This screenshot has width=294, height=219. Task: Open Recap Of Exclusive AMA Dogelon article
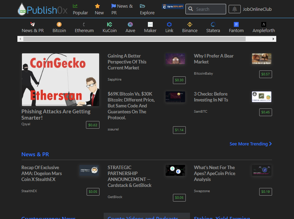42,173
